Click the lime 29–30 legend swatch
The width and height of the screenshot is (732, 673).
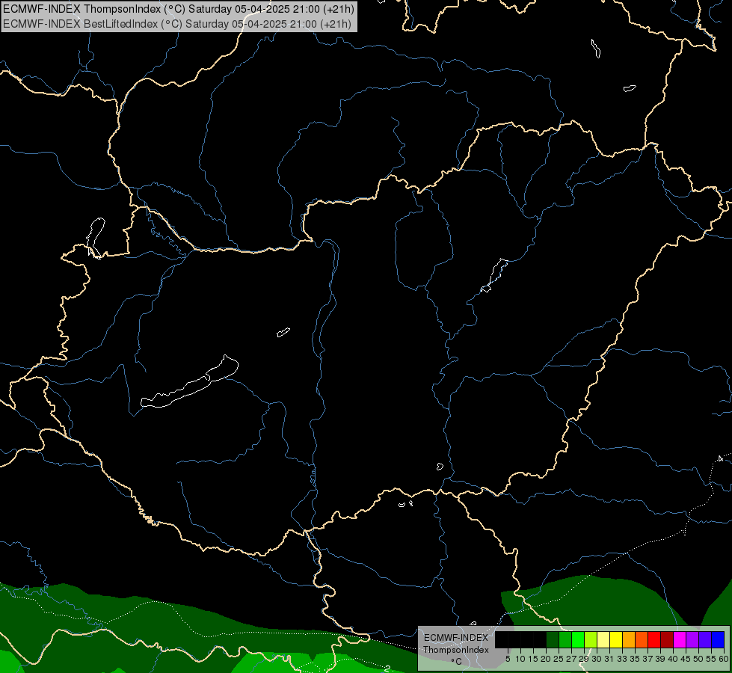591,639
